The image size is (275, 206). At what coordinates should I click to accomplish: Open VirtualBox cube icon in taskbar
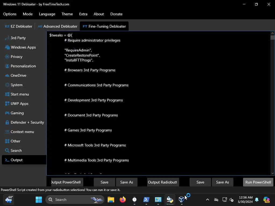click(x=181, y=199)
